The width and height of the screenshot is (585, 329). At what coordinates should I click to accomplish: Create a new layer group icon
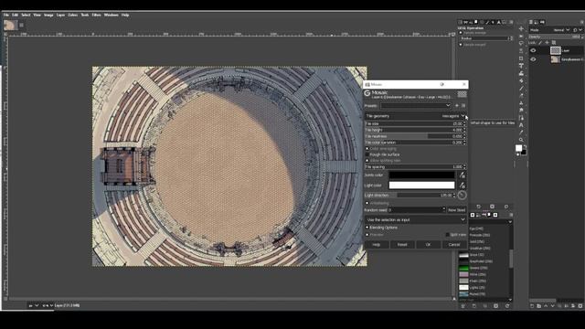coord(538,306)
